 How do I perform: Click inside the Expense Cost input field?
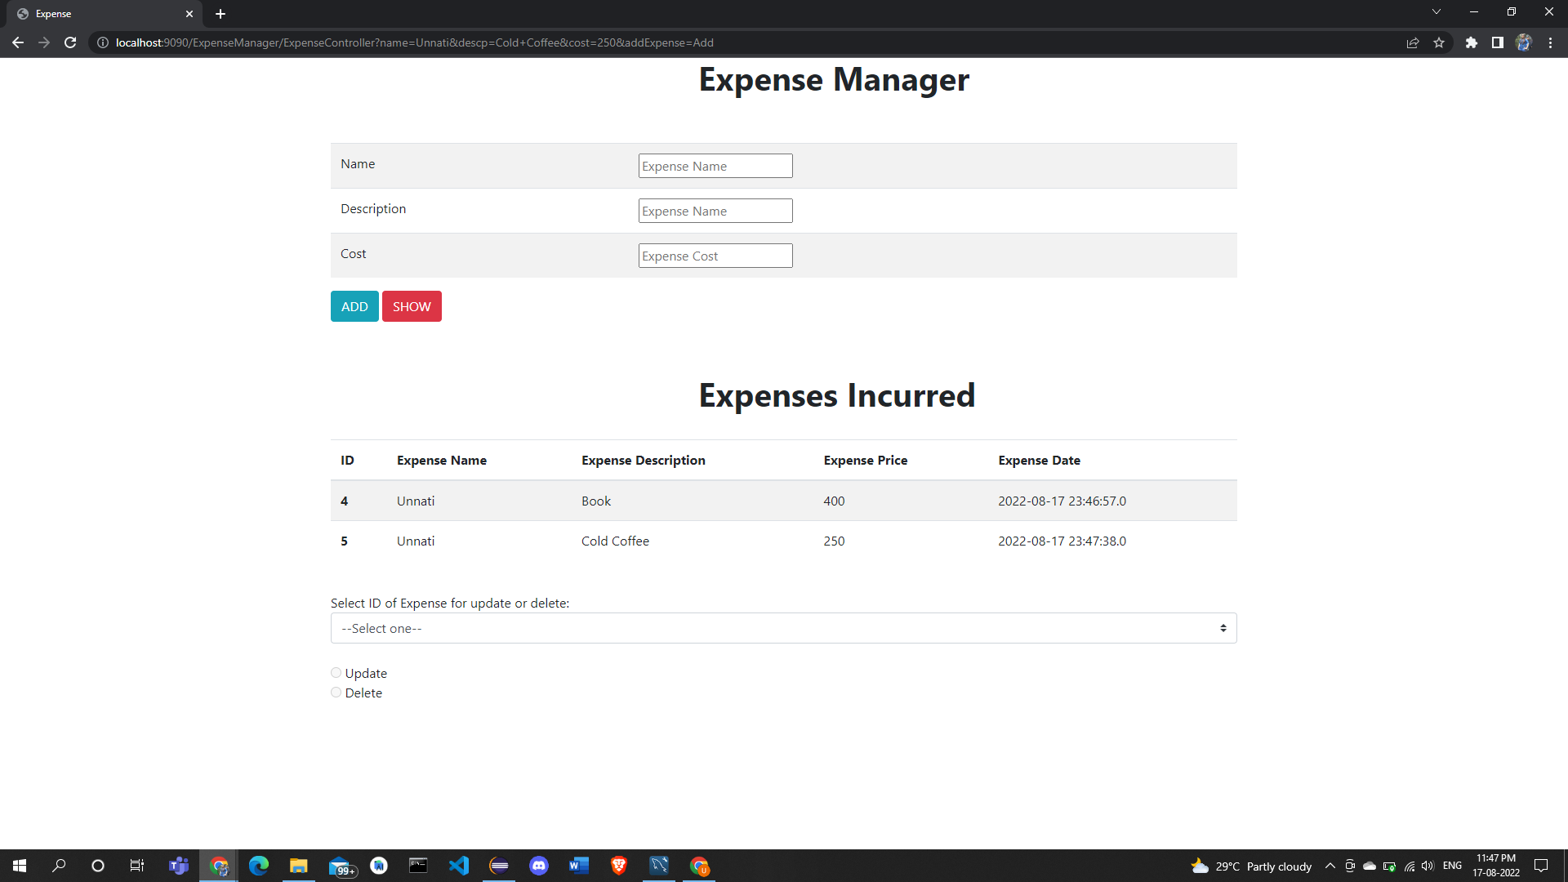715,255
